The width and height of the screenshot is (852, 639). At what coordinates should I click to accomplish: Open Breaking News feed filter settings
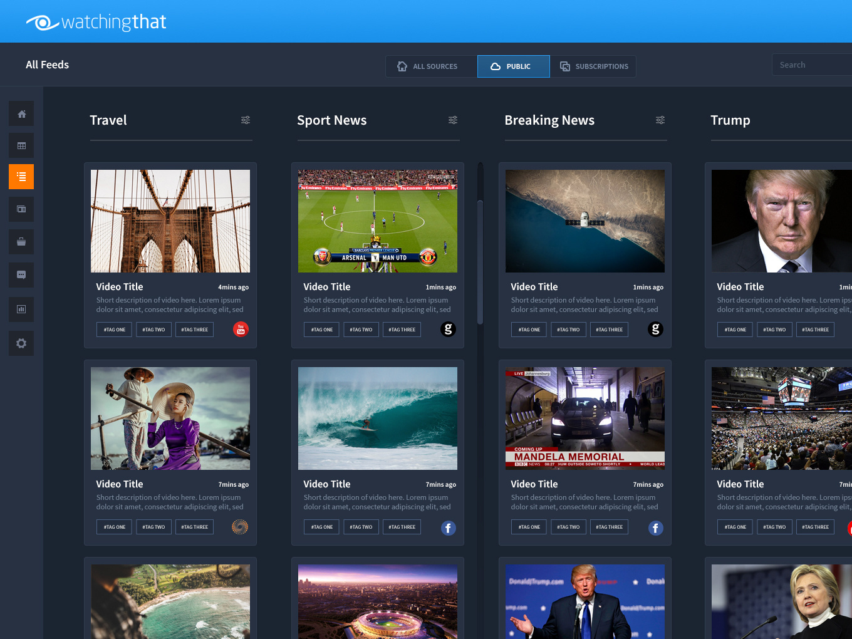pyautogui.click(x=660, y=120)
